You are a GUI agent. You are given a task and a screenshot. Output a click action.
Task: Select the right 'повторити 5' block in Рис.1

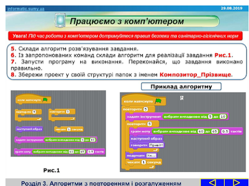pyautogui.click(x=62, y=115)
